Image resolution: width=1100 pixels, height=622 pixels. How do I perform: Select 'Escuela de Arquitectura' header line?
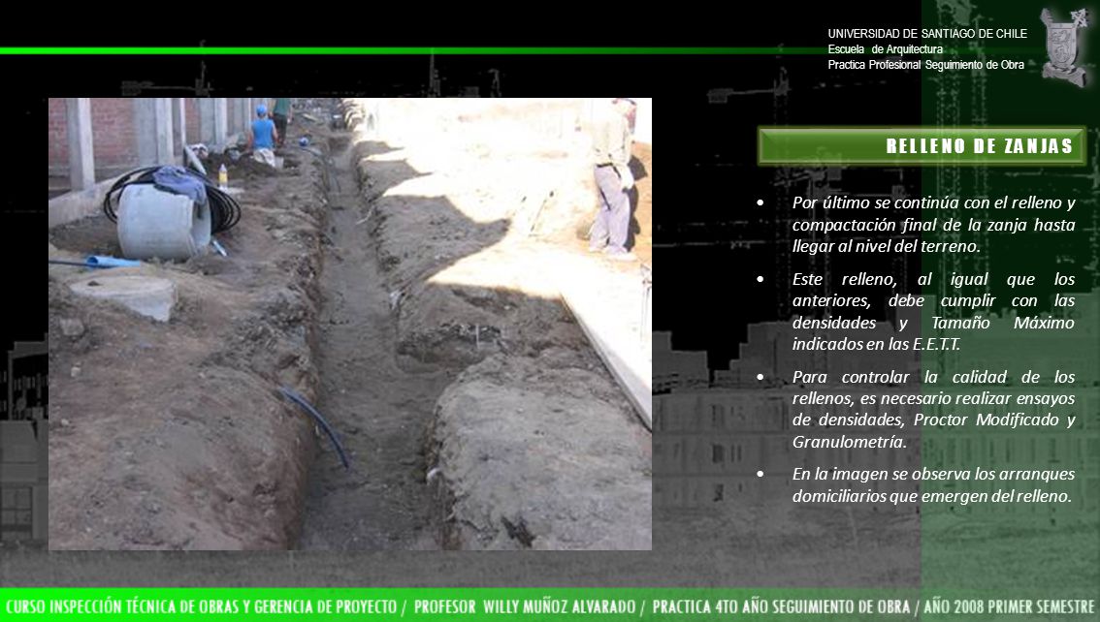click(886, 49)
